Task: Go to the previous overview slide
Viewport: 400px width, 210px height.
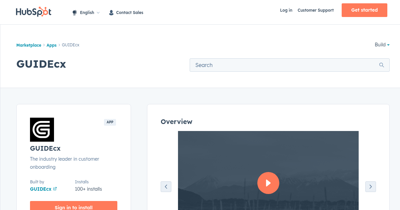Action: tap(166, 187)
